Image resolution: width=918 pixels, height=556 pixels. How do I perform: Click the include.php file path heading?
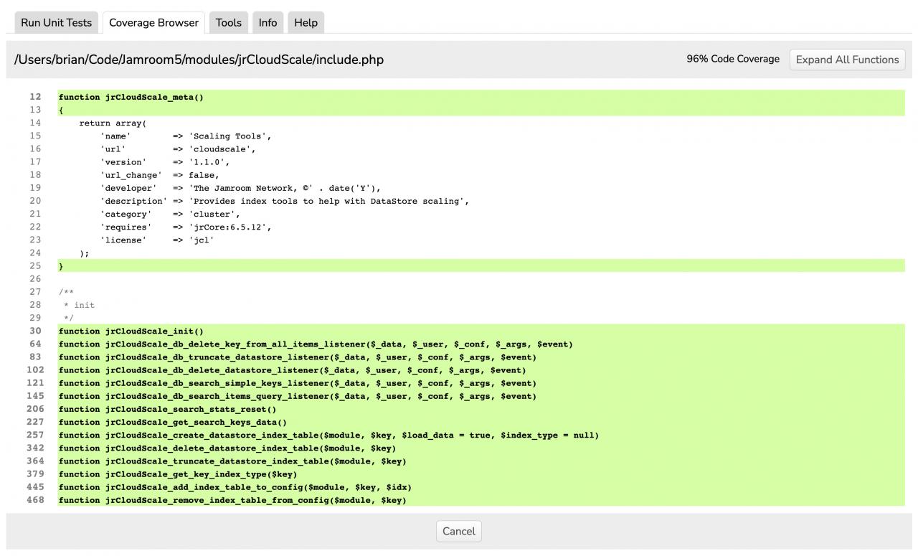pos(199,60)
